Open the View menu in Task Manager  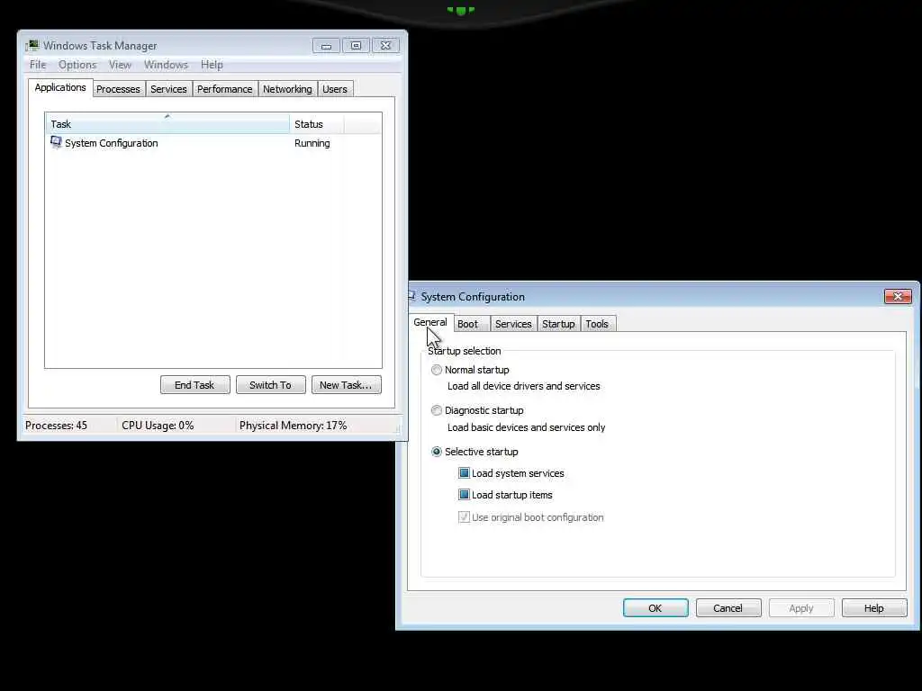click(x=120, y=65)
